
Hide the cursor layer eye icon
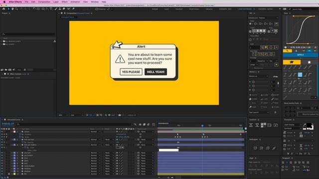pos(2,132)
